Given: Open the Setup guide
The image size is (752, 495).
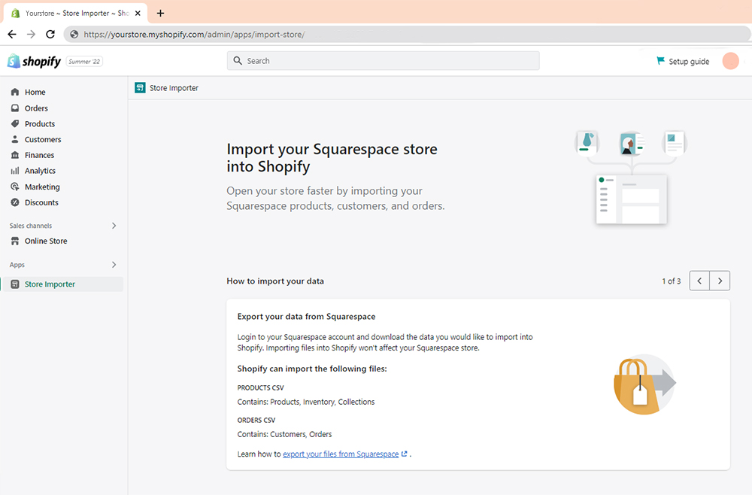Looking at the screenshot, I should (x=683, y=62).
